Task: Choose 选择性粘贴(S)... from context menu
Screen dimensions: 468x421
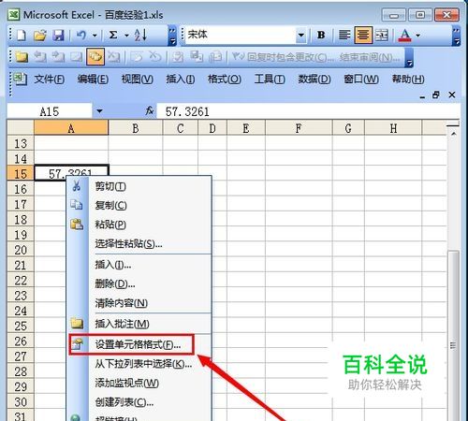Action: [139, 243]
